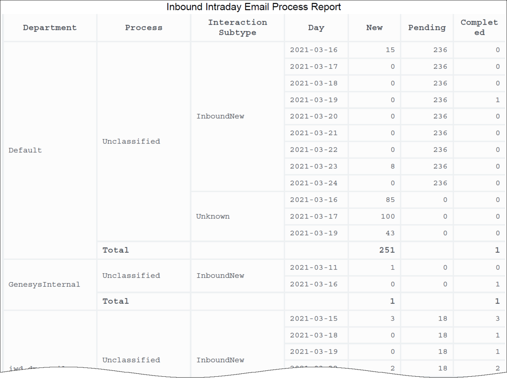Click the Pending value 236 for 2021-03-24
The height and width of the screenshot is (378, 507).
point(427,183)
